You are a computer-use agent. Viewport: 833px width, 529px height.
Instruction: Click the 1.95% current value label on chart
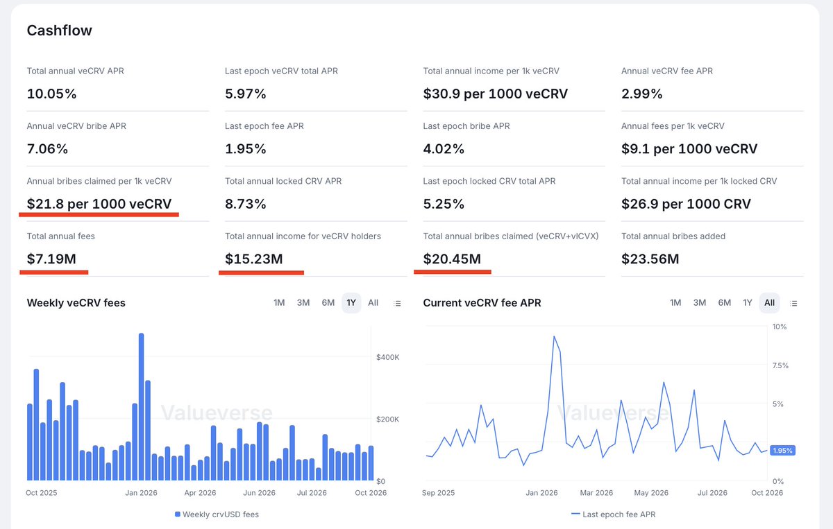tap(782, 450)
